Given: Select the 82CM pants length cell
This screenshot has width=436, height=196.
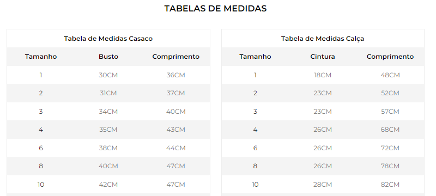Looking at the screenshot, I should (390, 185).
